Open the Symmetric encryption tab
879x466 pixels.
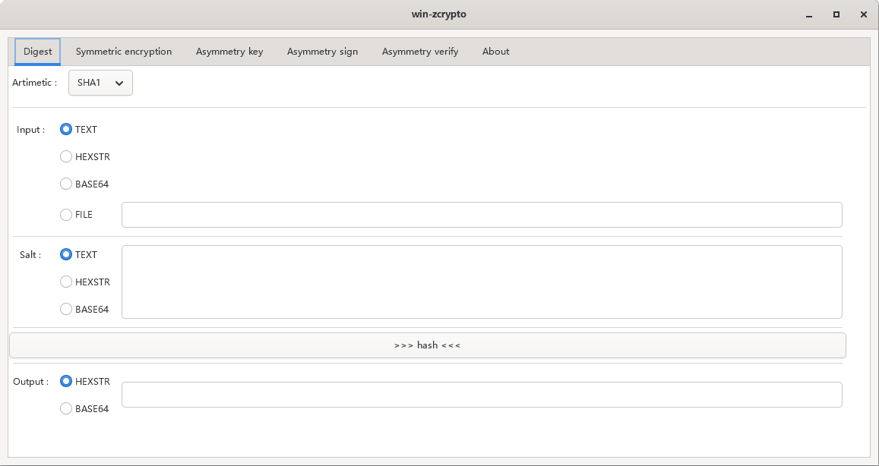pyautogui.click(x=124, y=52)
